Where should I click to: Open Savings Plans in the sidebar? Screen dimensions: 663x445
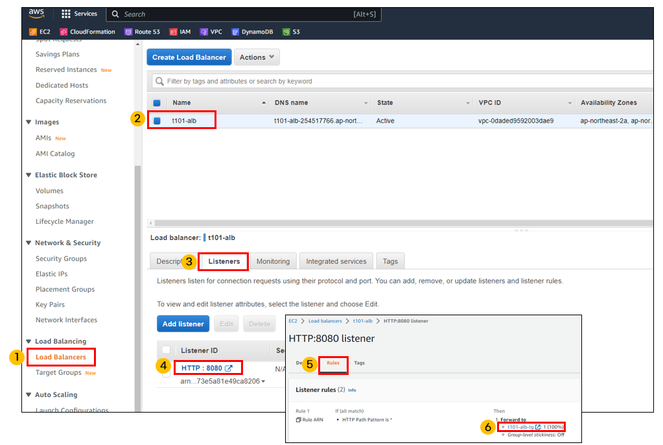pos(58,54)
